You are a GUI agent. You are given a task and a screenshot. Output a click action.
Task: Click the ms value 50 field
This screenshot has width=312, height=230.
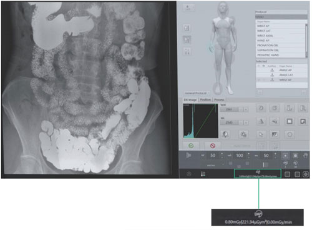[x=266, y=156]
